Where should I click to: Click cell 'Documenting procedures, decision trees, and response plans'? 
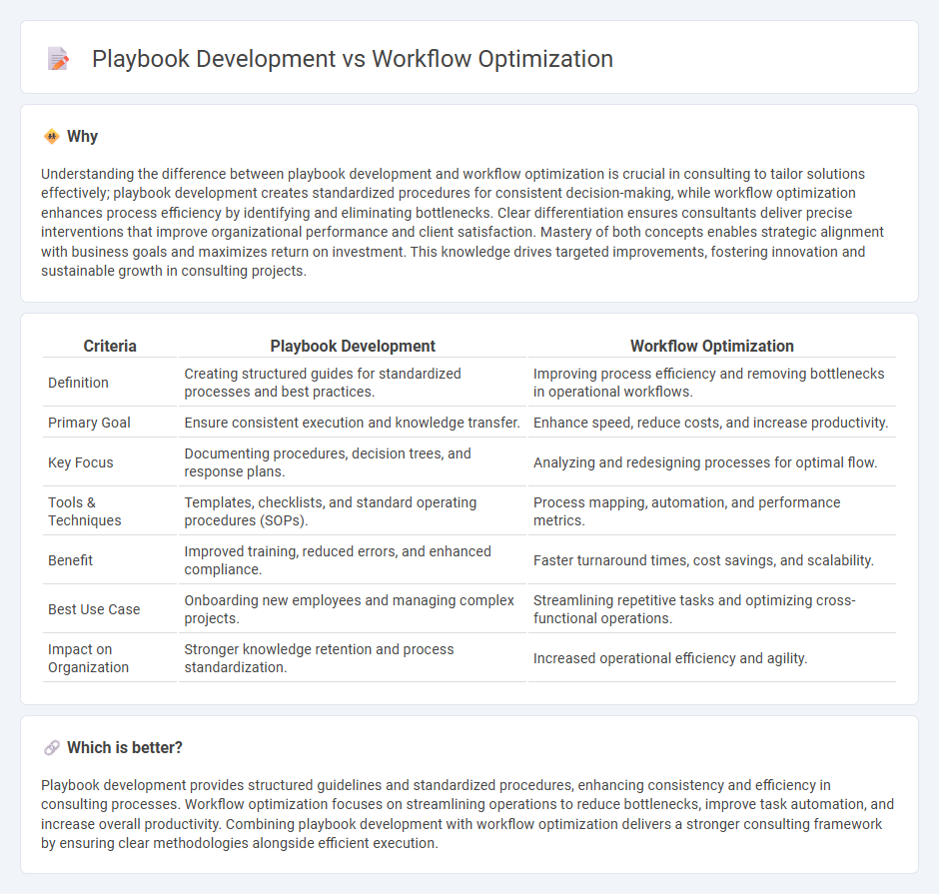[353, 462]
